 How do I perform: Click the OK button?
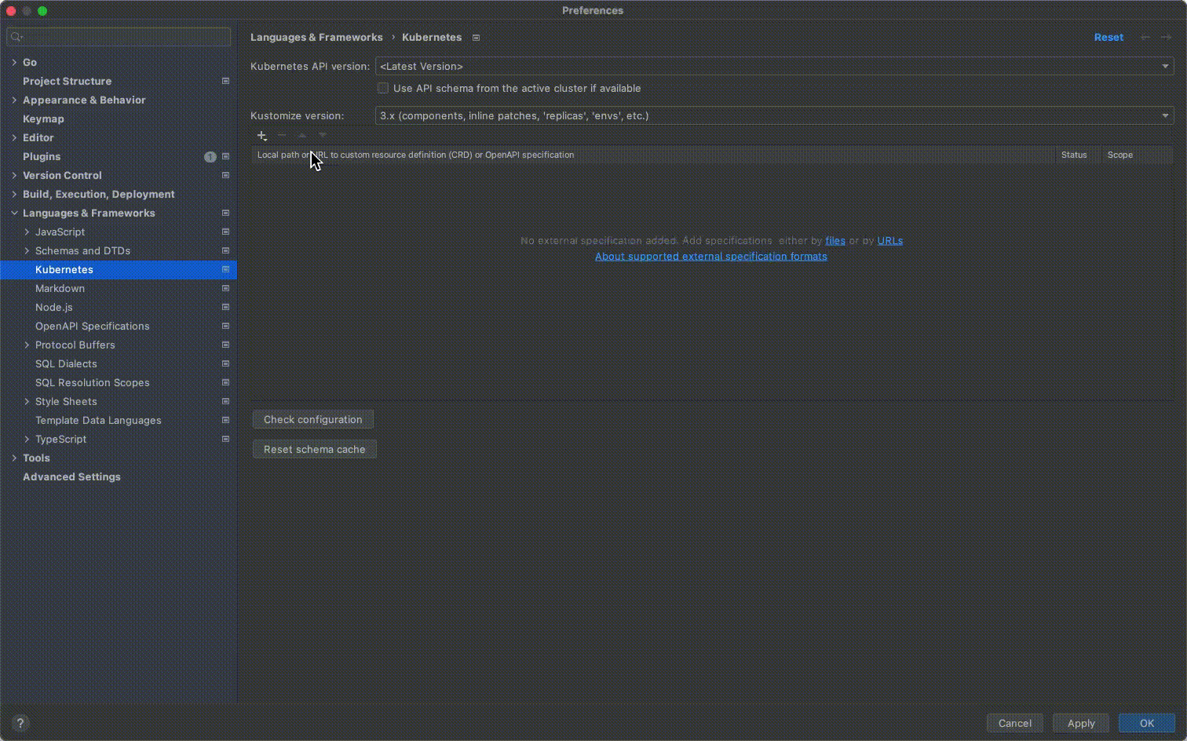1147,723
